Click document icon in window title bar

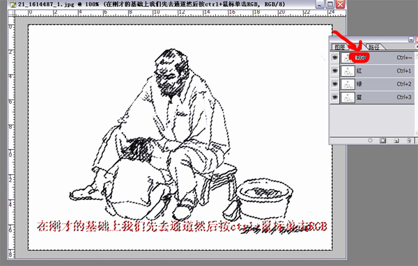tap(13, 4)
